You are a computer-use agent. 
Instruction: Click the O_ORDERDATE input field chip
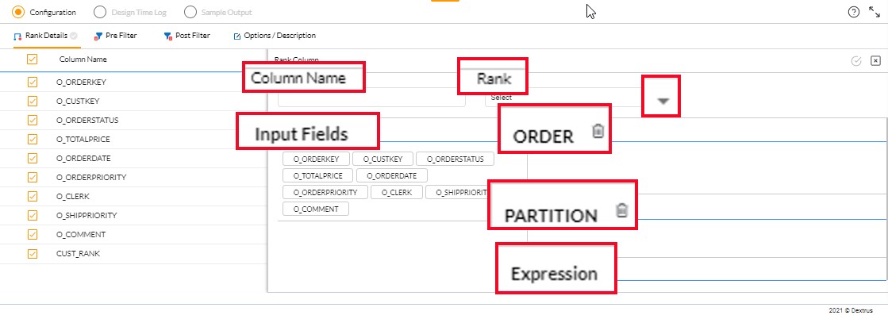(x=393, y=175)
